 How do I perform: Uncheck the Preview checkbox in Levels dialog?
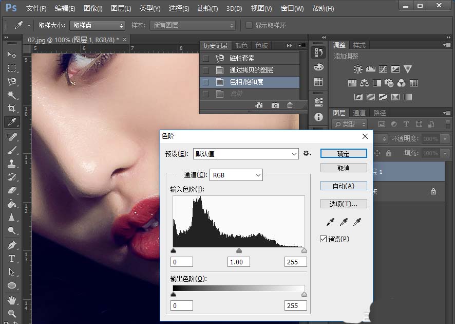point(323,239)
